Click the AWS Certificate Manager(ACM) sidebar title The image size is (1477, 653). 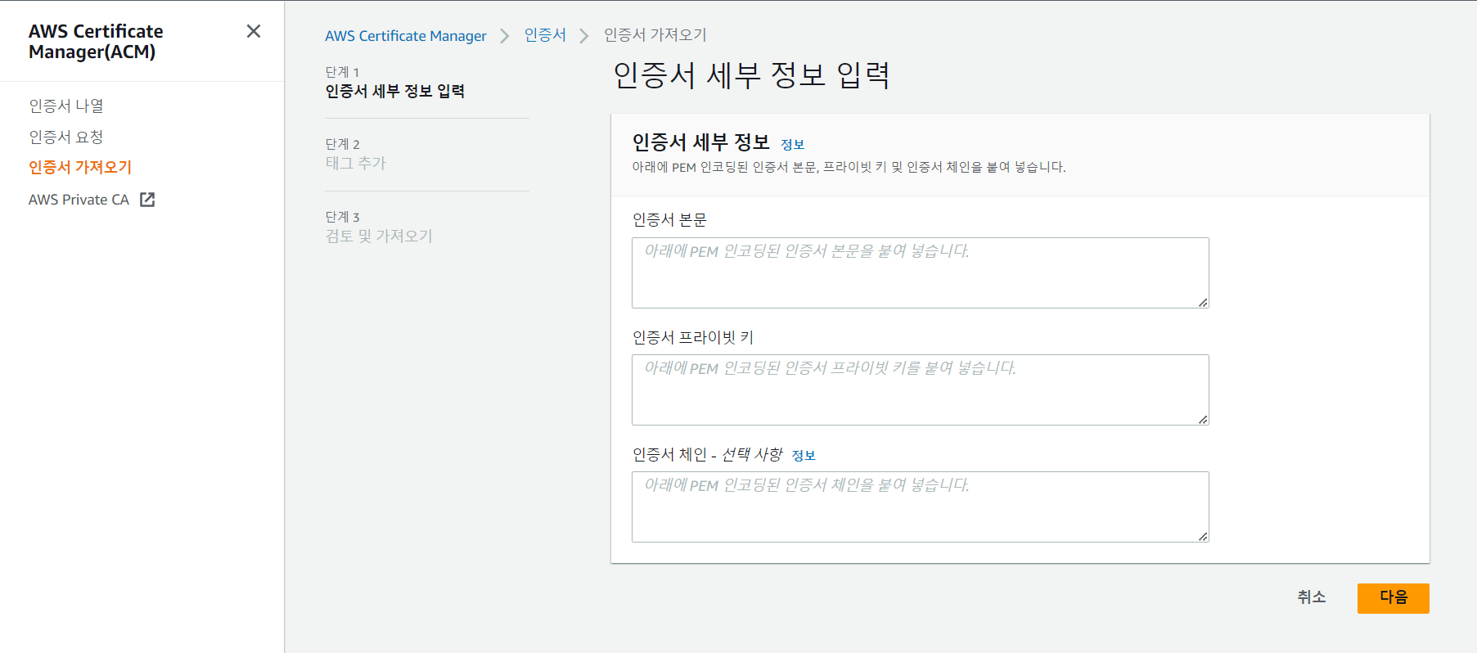pos(96,42)
